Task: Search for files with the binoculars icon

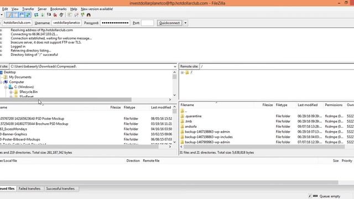Action: pos(88,15)
